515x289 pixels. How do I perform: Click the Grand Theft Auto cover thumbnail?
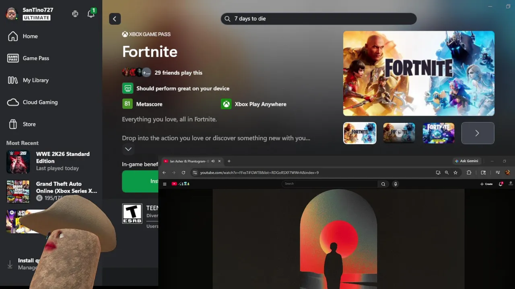18,191
